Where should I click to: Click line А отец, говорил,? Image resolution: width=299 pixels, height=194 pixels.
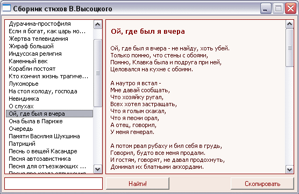pyautogui.click(x=133, y=125)
